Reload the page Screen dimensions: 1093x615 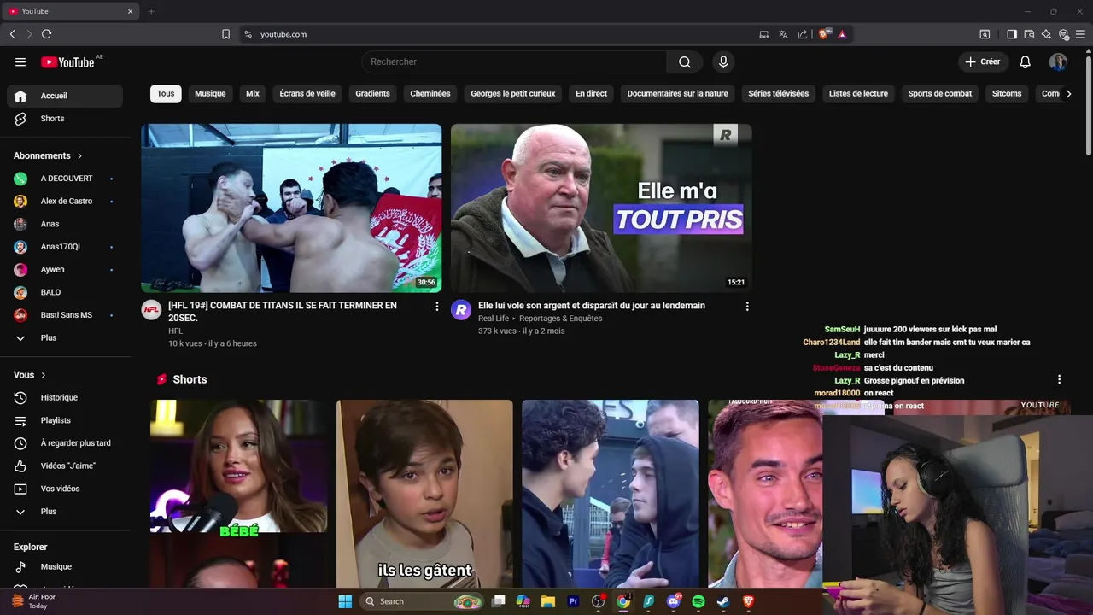46,34
